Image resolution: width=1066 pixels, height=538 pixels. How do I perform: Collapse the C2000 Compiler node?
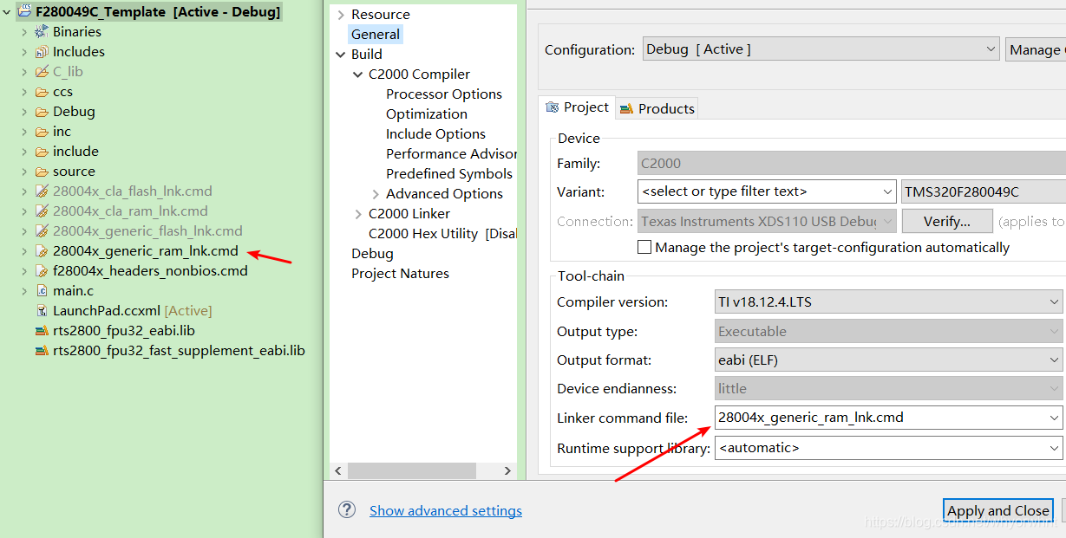click(357, 74)
